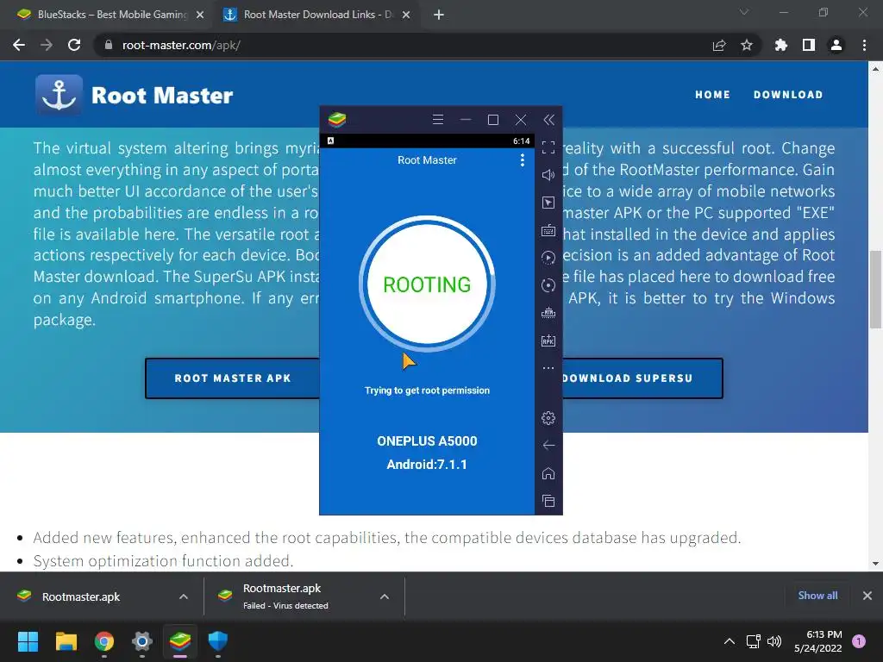The width and height of the screenshot is (883, 662).
Task: Open the taskbar clock showing 6:13 PM
Action: tap(818, 641)
